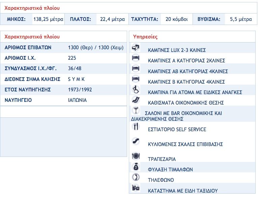
Task: Click the 138,25 μέτρα value
Action: (48, 19)
